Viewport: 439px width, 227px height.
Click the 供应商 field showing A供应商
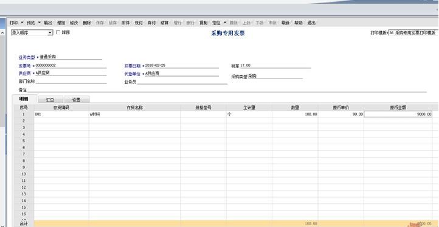71,73
